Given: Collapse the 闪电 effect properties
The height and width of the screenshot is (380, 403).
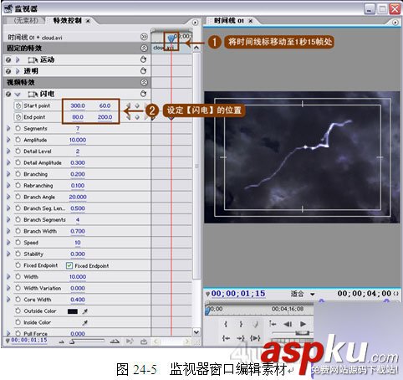Looking at the screenshot, I should [x=18, y=95].
